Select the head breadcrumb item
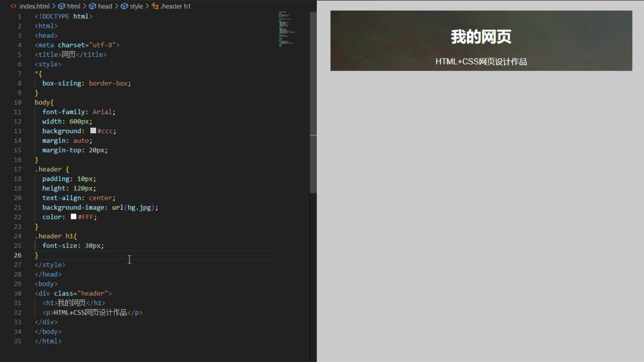644x362 pixels. (x=106, y=6)
